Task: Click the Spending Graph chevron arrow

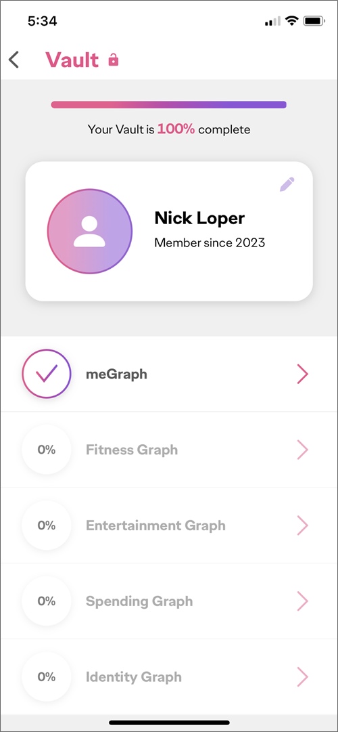Action: tap(303, 601)
